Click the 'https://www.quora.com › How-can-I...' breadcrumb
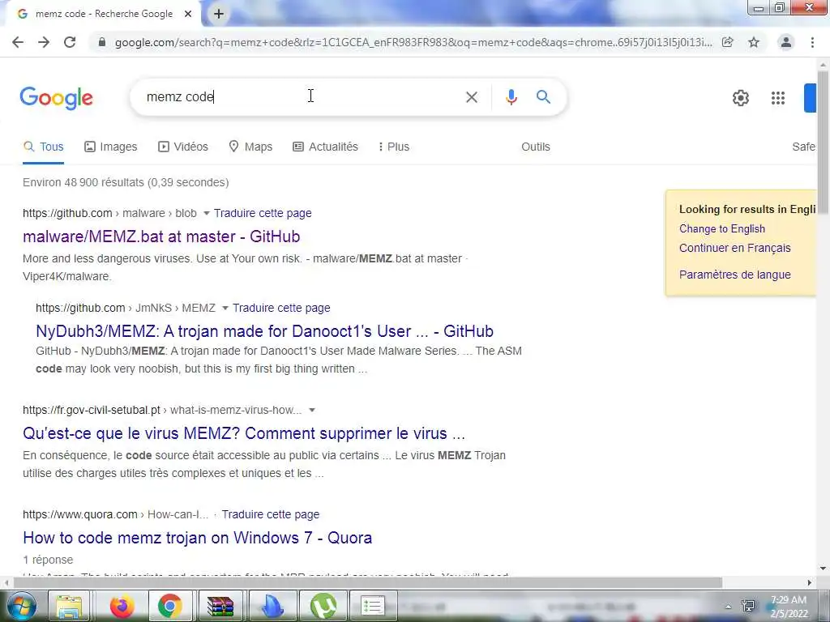 coord(115,514)
